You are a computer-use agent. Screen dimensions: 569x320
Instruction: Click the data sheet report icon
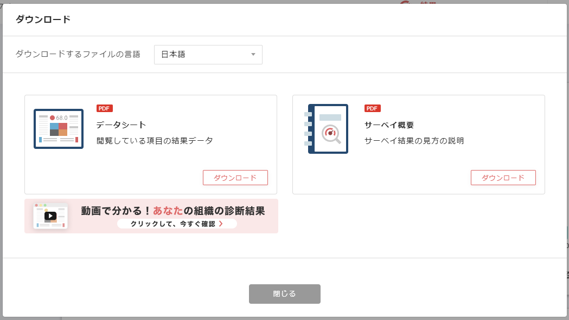point(59,129)
